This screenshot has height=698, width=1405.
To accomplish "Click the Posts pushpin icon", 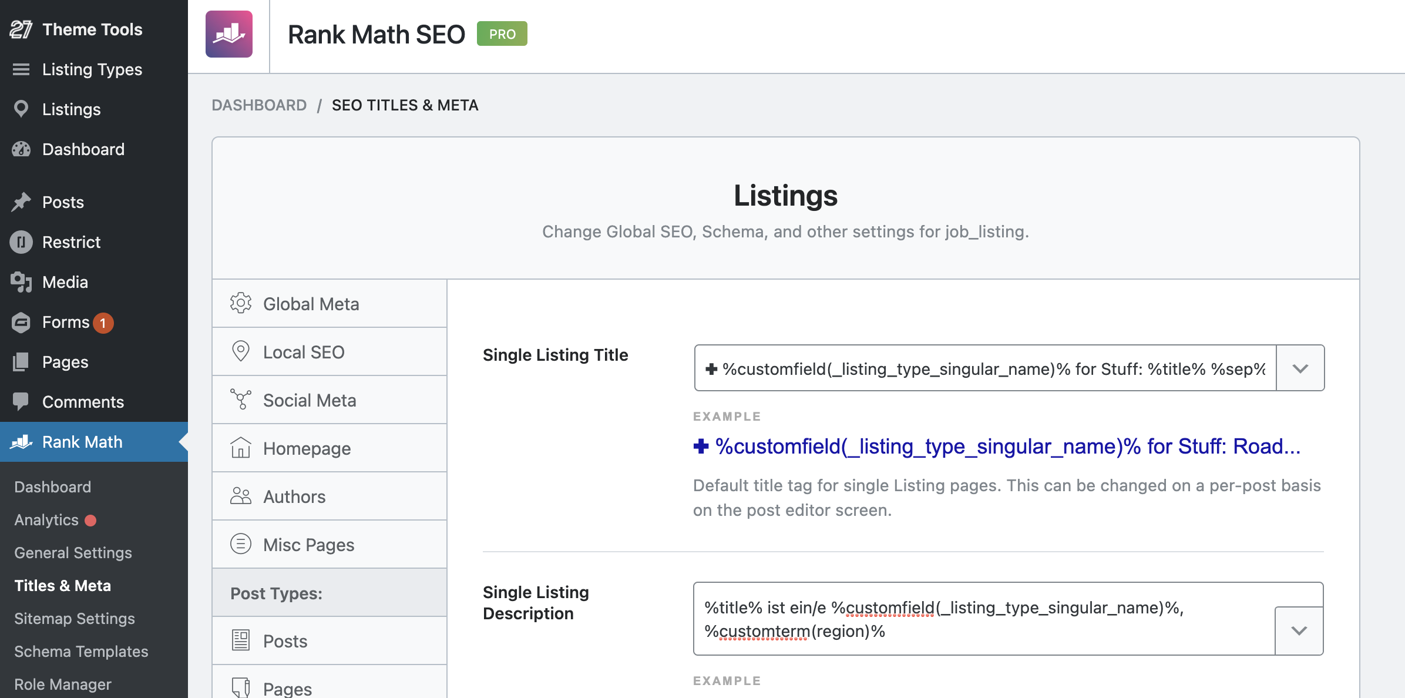I will [21, 202].
